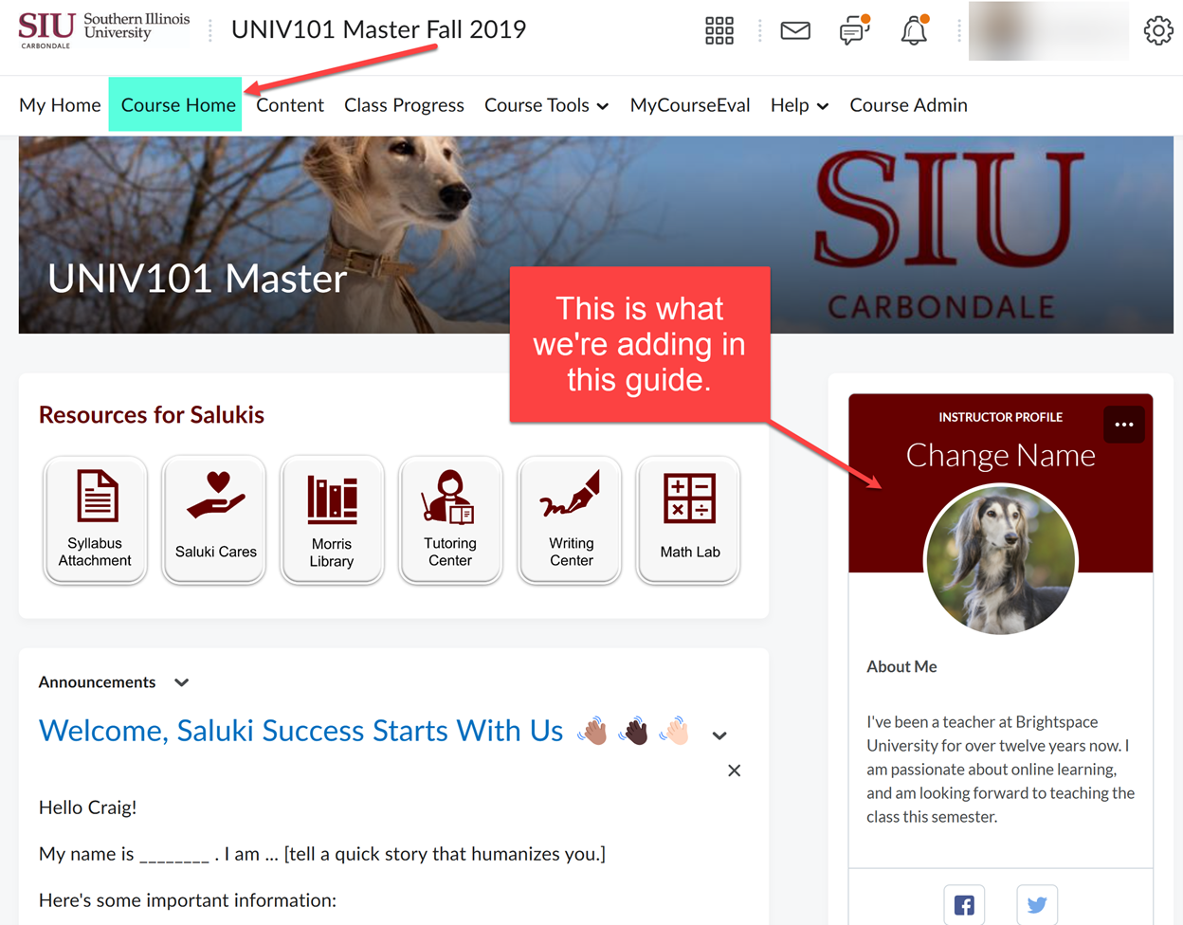This screenshot has width=1183, height=925.
Task: Switch to the Class Progress tab
Action: 404,105
